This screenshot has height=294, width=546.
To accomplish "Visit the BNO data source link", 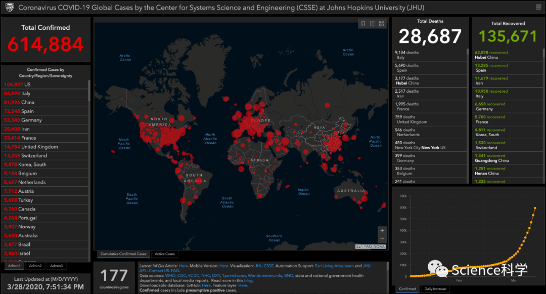I will tap(289, 276).
